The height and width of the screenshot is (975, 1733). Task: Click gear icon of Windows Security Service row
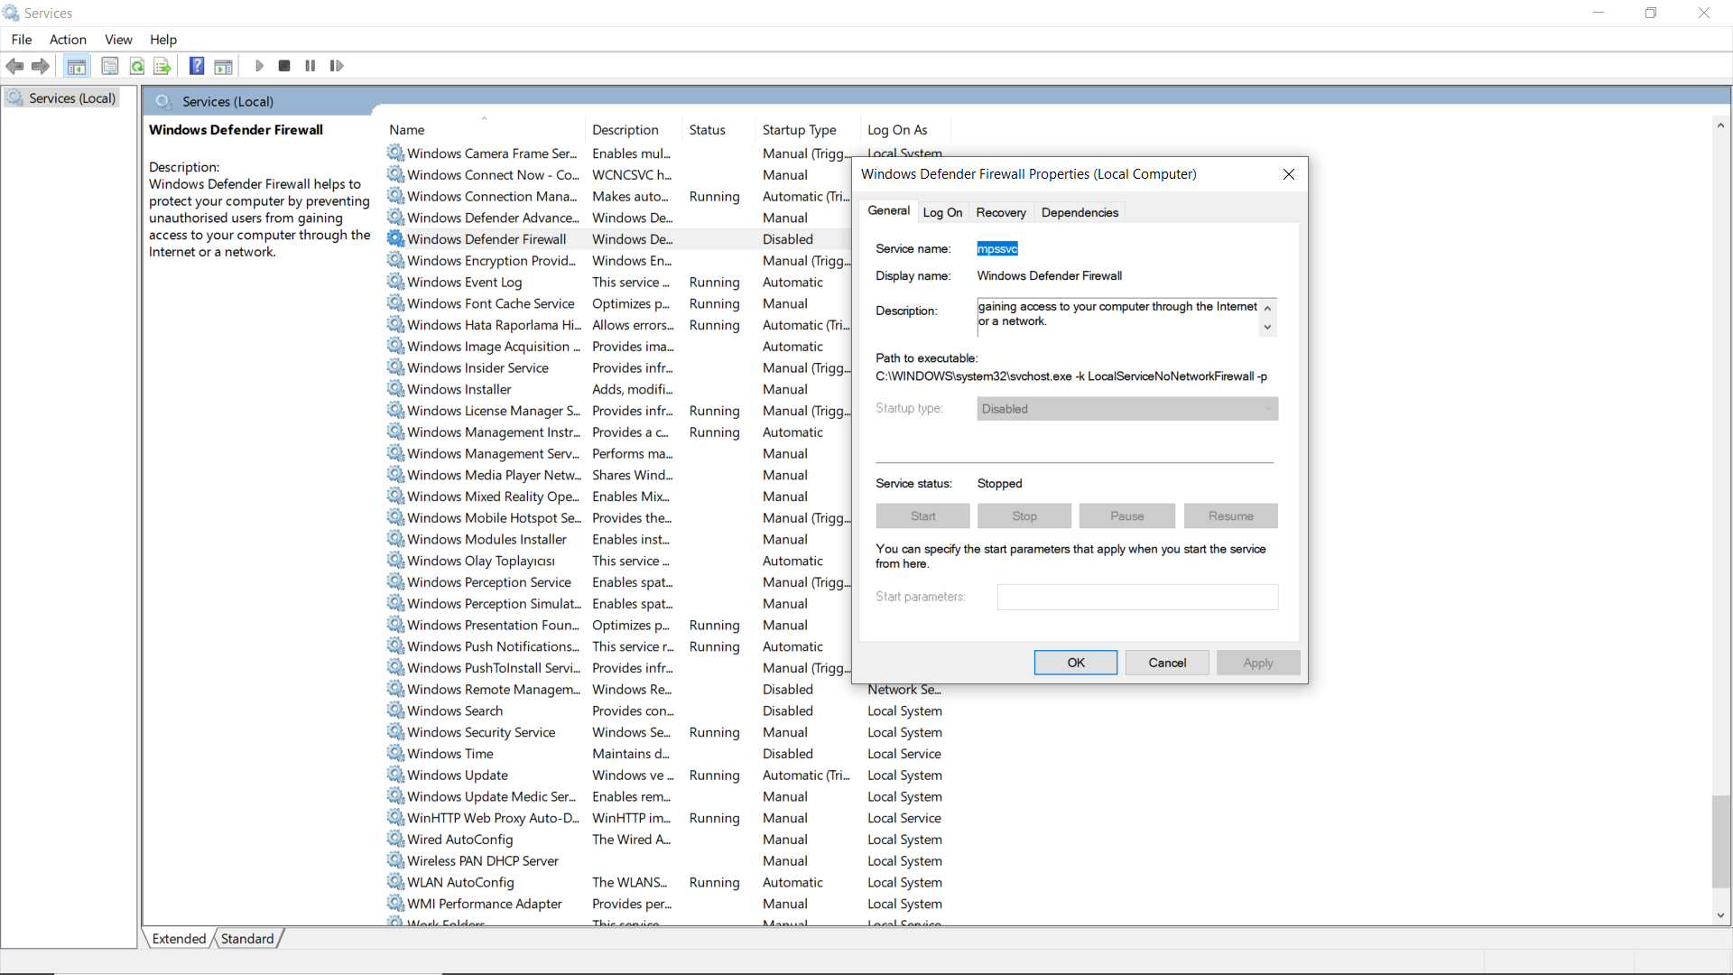(x=395, y=731)
